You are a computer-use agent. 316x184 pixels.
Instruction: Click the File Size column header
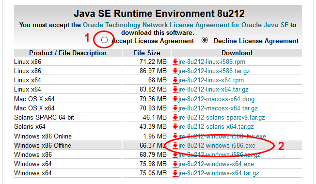pyautogui.click(x=147, y=53)
